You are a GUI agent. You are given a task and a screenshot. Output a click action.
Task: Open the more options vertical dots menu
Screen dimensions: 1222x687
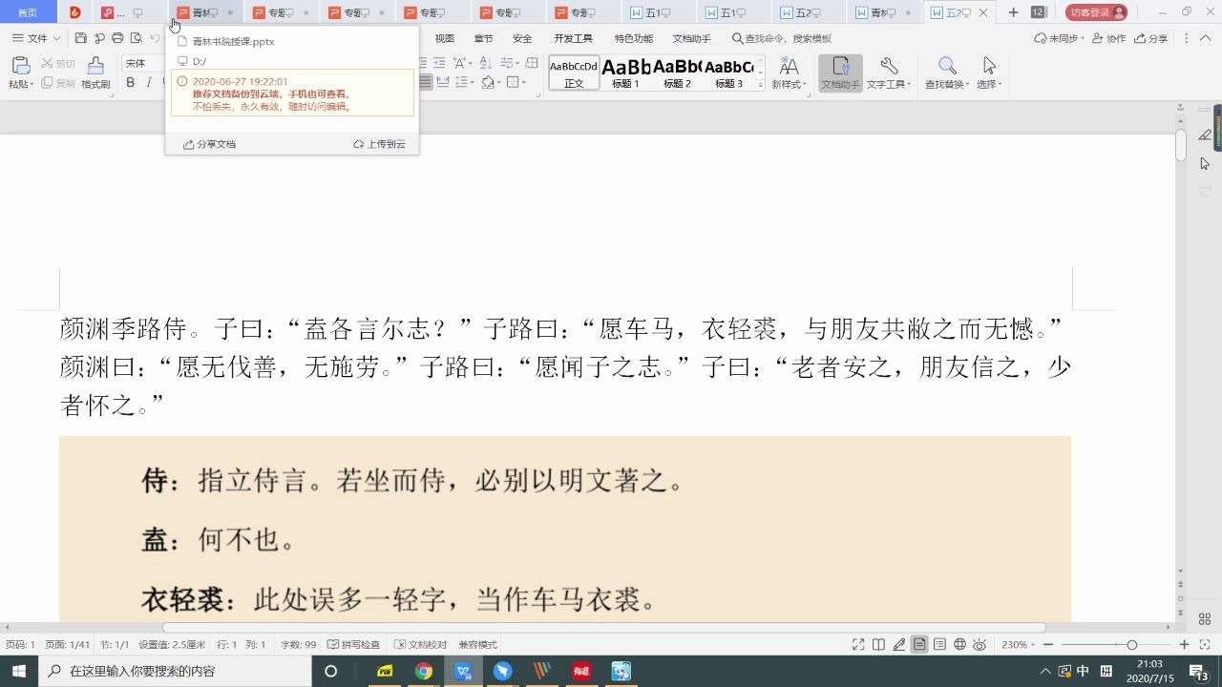point(1187,38)
